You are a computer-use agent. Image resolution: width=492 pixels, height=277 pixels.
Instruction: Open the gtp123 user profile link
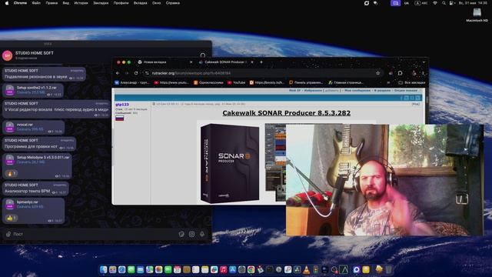click(122, 105)
